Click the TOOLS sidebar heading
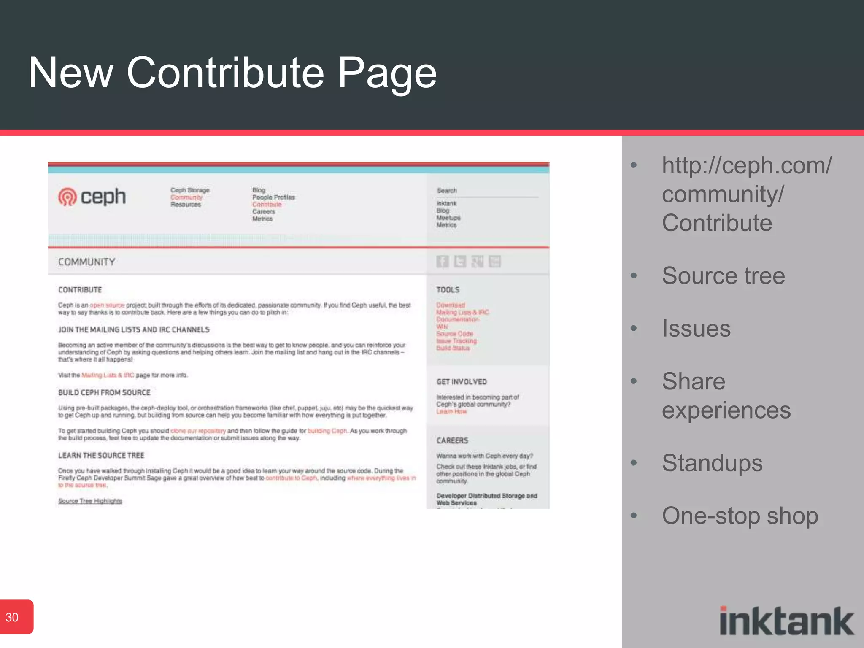Screen dimensions: 864x648 tap(448, 290)
